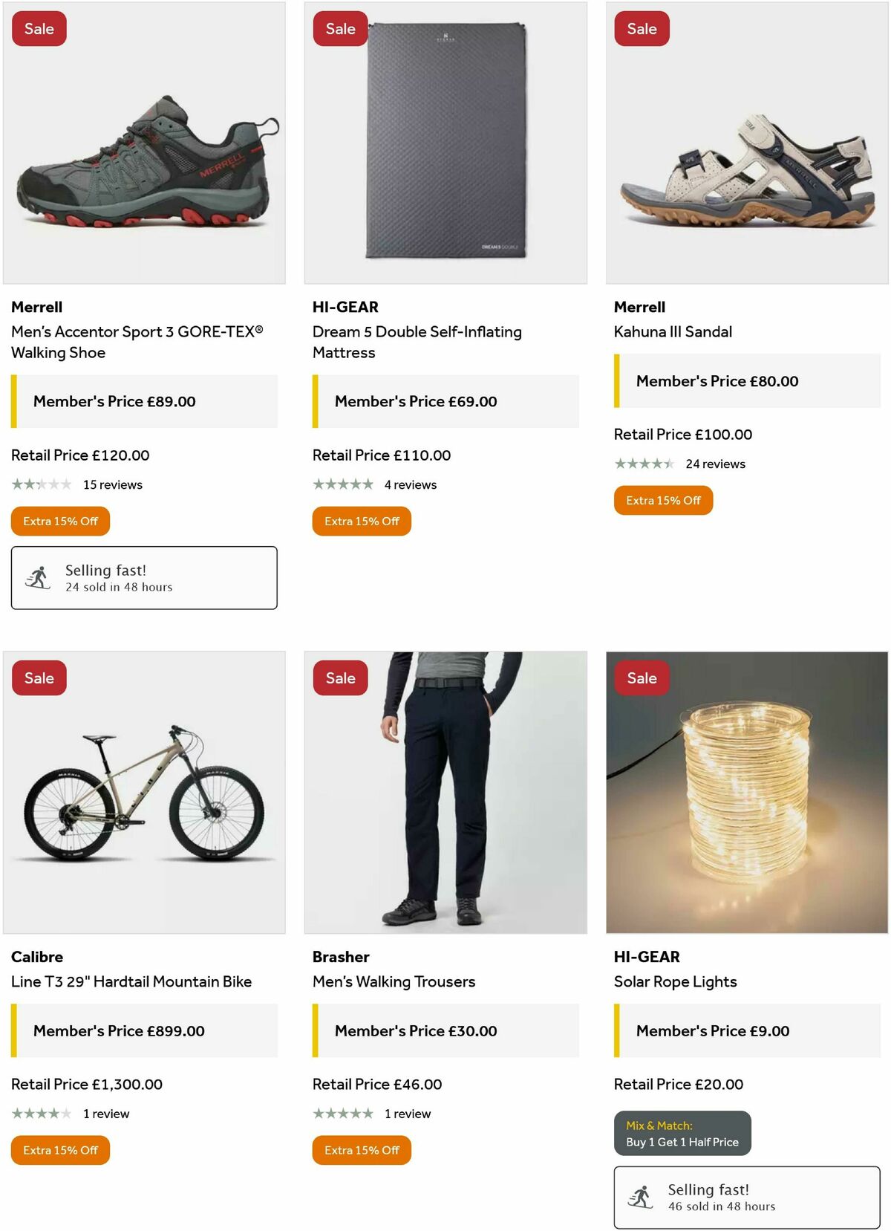Click the Sale badge on the Solar Rope Lights
Screen dimensions: 891x1231
tap(641, 678)
